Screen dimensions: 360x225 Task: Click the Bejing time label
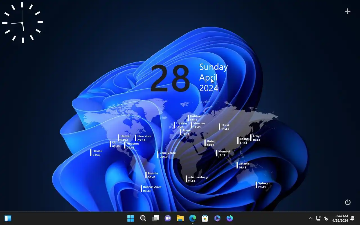pos(243,141)
